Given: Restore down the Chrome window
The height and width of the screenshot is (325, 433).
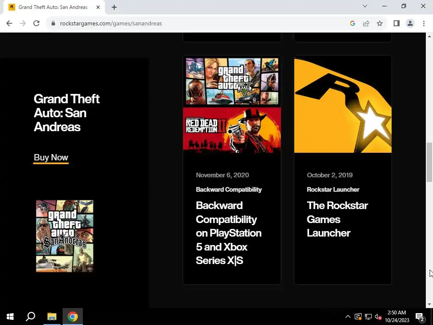Looking at the screenshot, I should pyautogui.click(x=404, y=6).
